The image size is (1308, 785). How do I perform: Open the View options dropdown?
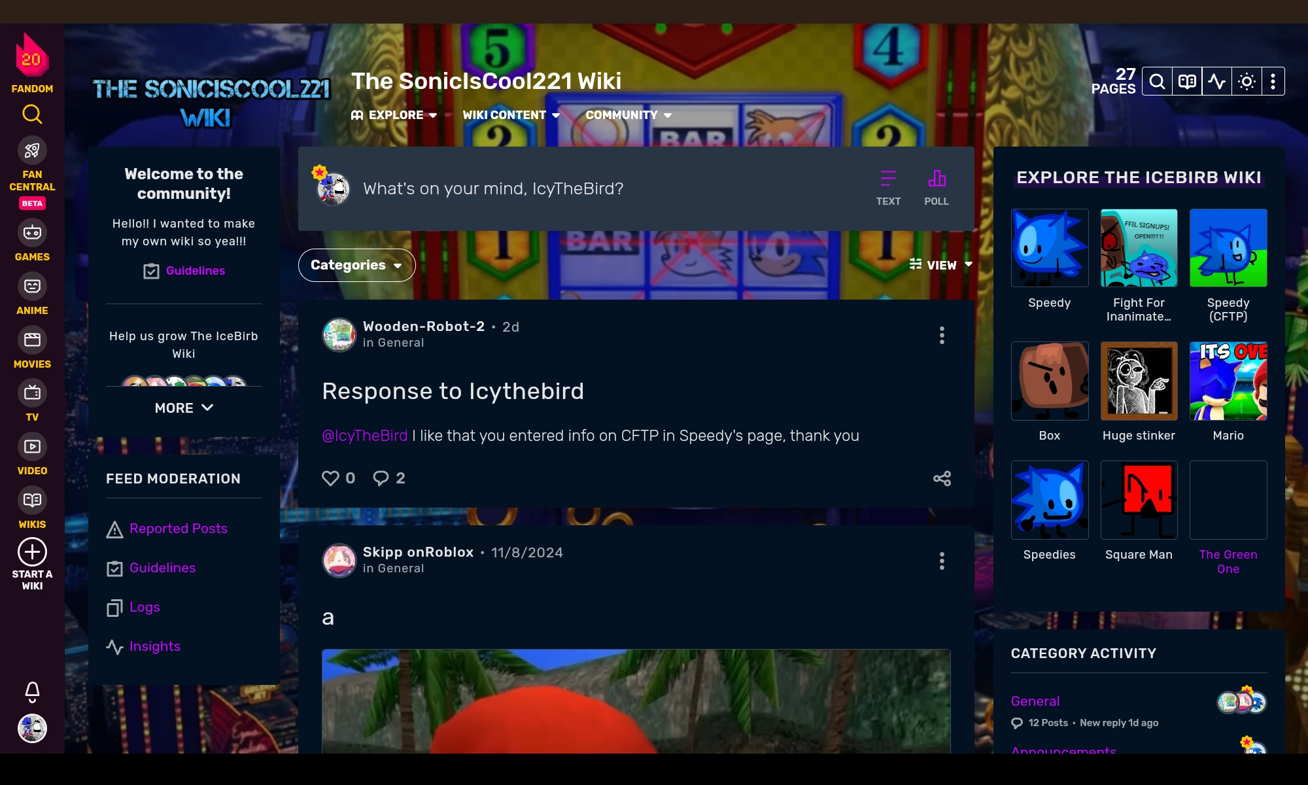(940, 265)
